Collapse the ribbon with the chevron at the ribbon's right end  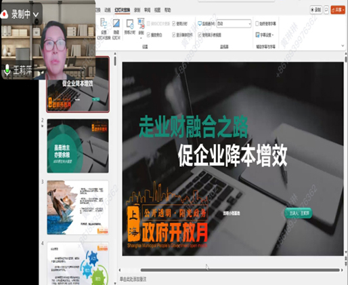pos(343,46)
